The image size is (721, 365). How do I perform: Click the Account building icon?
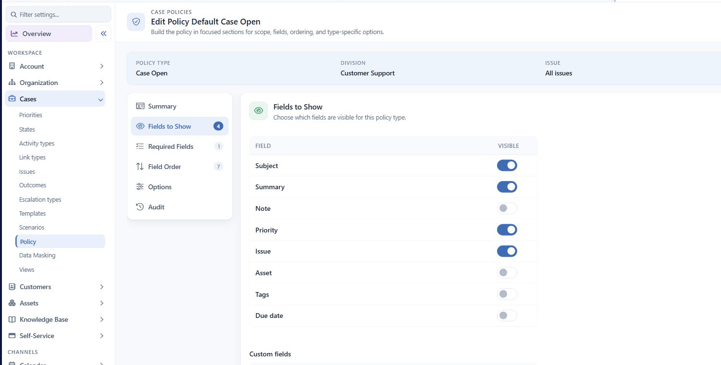(x=12, y=66)
